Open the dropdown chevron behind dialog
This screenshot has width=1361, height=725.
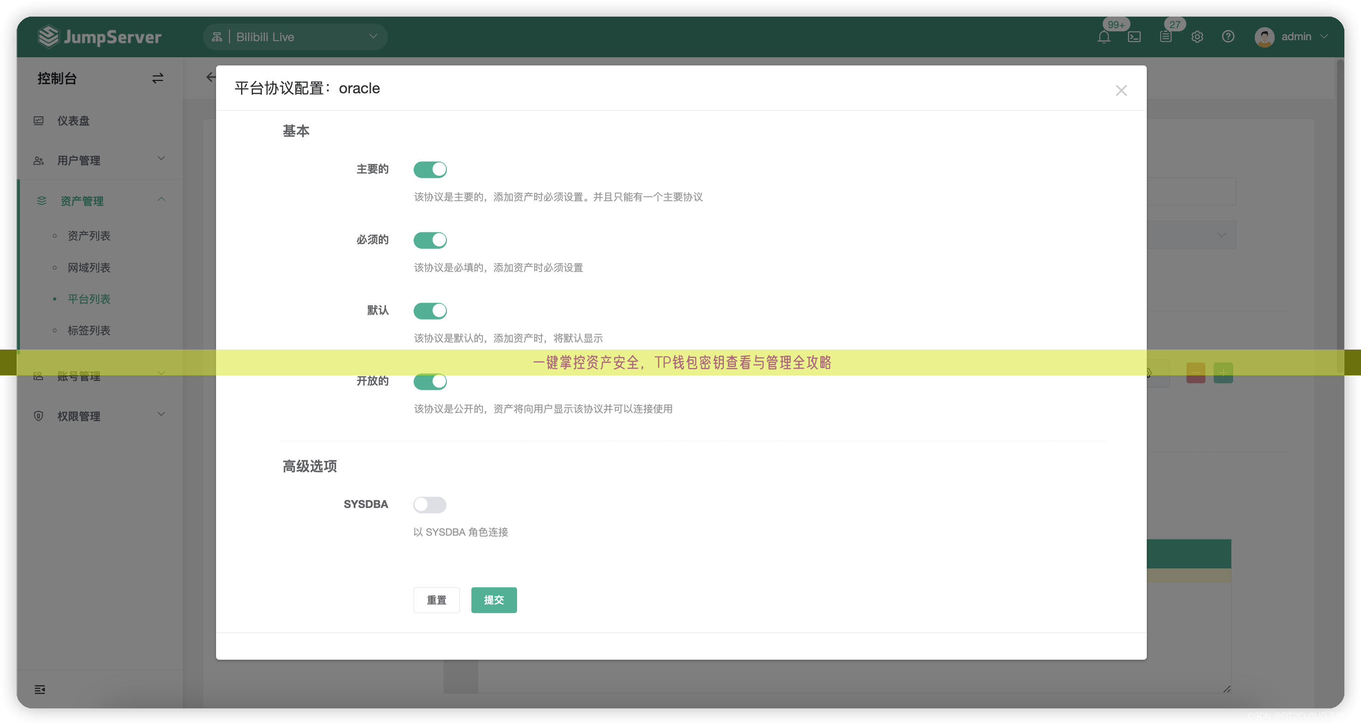(1222, 235)
